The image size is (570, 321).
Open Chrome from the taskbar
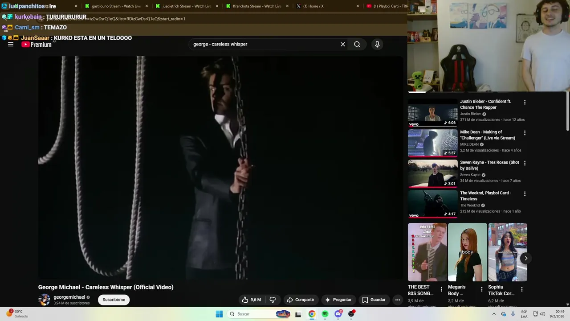(x=312, y=314)
